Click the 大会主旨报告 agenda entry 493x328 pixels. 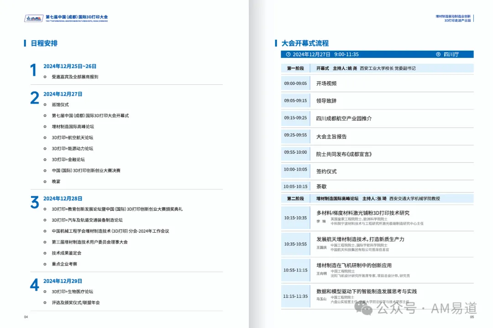pos(331,137)
